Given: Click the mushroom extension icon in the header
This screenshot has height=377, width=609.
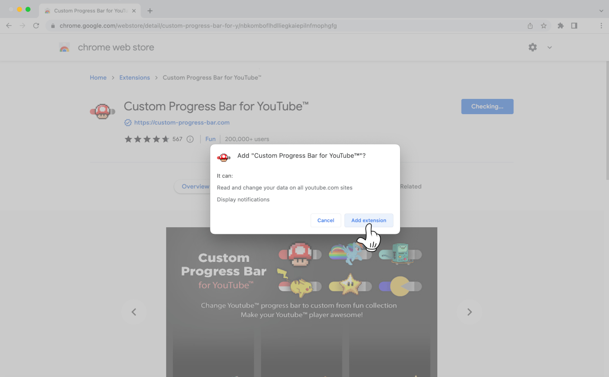Looking at the screenshot, I should 102,112.
